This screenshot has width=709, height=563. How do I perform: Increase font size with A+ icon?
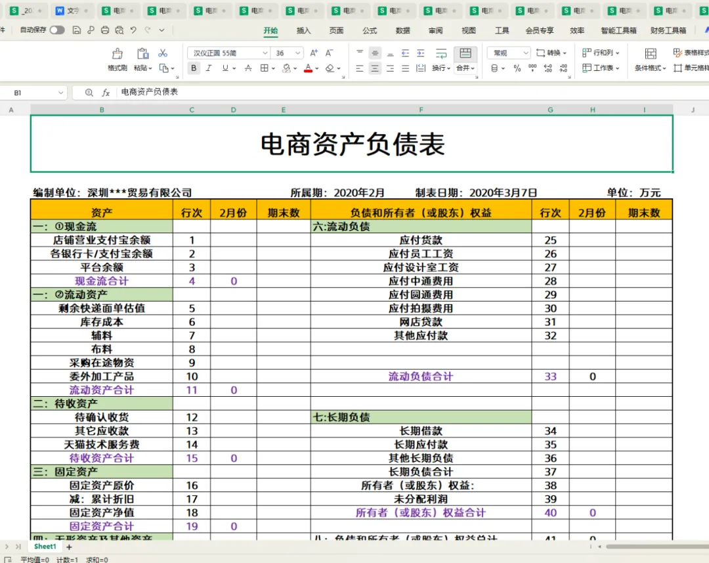pyautogui.click(x=314, y=53)
